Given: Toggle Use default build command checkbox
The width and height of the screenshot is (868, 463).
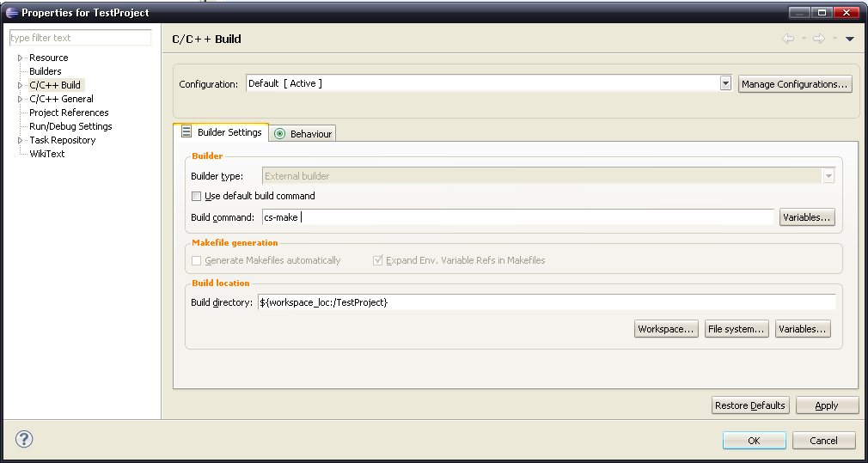Looking at the screenshot, I should click(197, 196).
